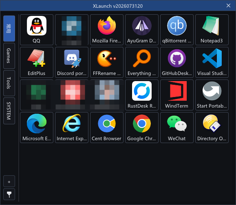Start AyuGram Desktop app
The width and height of the screenshot is (236, 205).
click(142, 30)
